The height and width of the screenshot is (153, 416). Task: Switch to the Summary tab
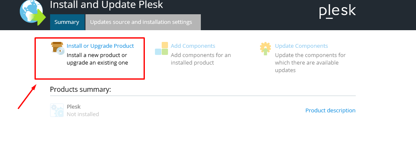67,22
